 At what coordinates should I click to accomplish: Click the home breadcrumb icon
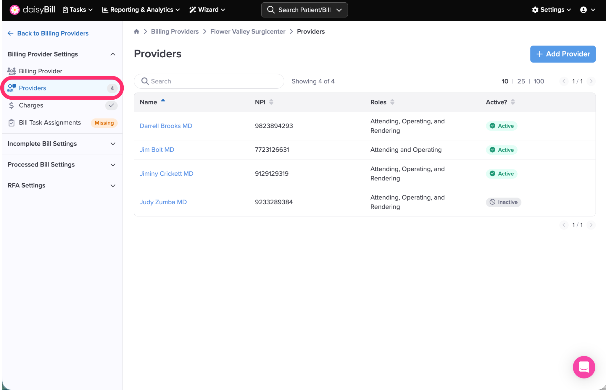136,31
